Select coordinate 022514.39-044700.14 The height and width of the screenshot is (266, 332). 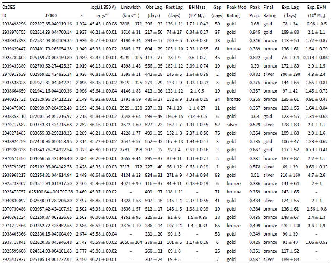pyautogui.click(x=51, y=32)
